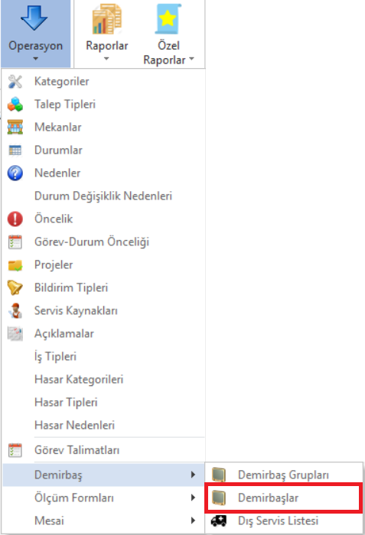Expand the Mesai submenu arrow
365x535 pixels.
click(193, 520)
